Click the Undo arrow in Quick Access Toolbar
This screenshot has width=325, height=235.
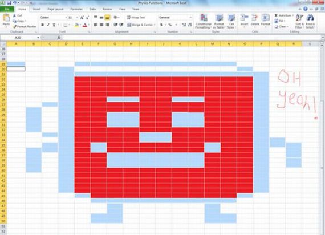[x=15, y=3]
